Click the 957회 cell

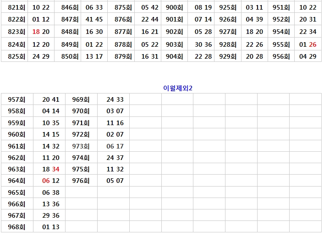(16, 99)
